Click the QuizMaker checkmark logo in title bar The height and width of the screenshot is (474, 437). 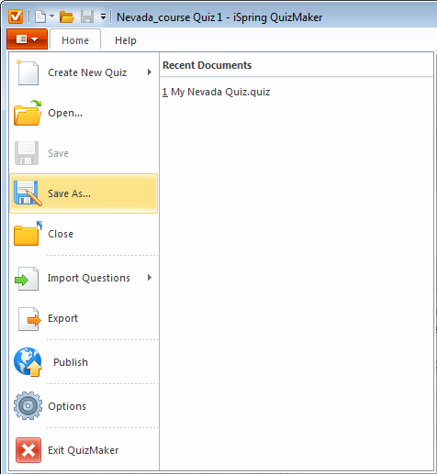tap(16, 17)
